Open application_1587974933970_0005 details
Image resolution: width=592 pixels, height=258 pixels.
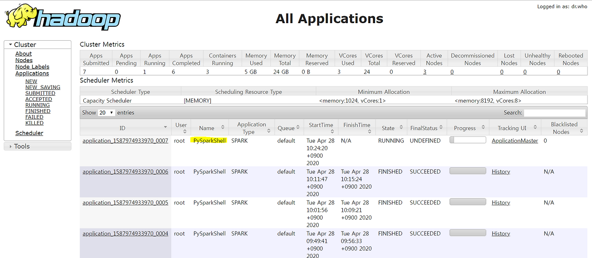(125, 203)
